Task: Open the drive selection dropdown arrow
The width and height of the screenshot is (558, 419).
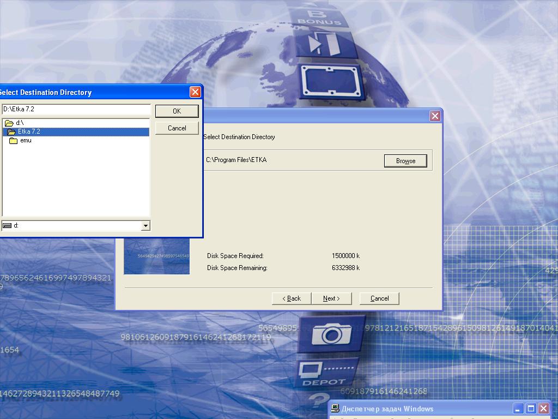Action: [145, 225]
